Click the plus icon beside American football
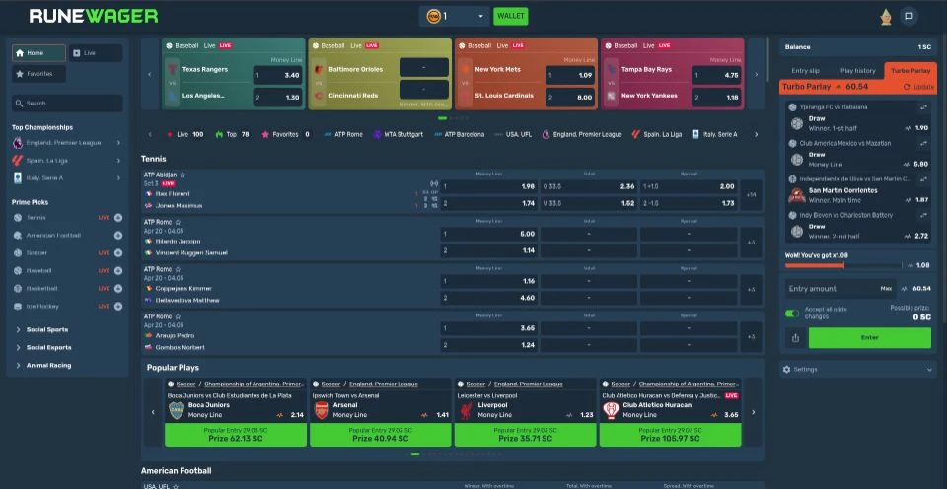Viewport: 947px width, 489px height. coord(118,236)
